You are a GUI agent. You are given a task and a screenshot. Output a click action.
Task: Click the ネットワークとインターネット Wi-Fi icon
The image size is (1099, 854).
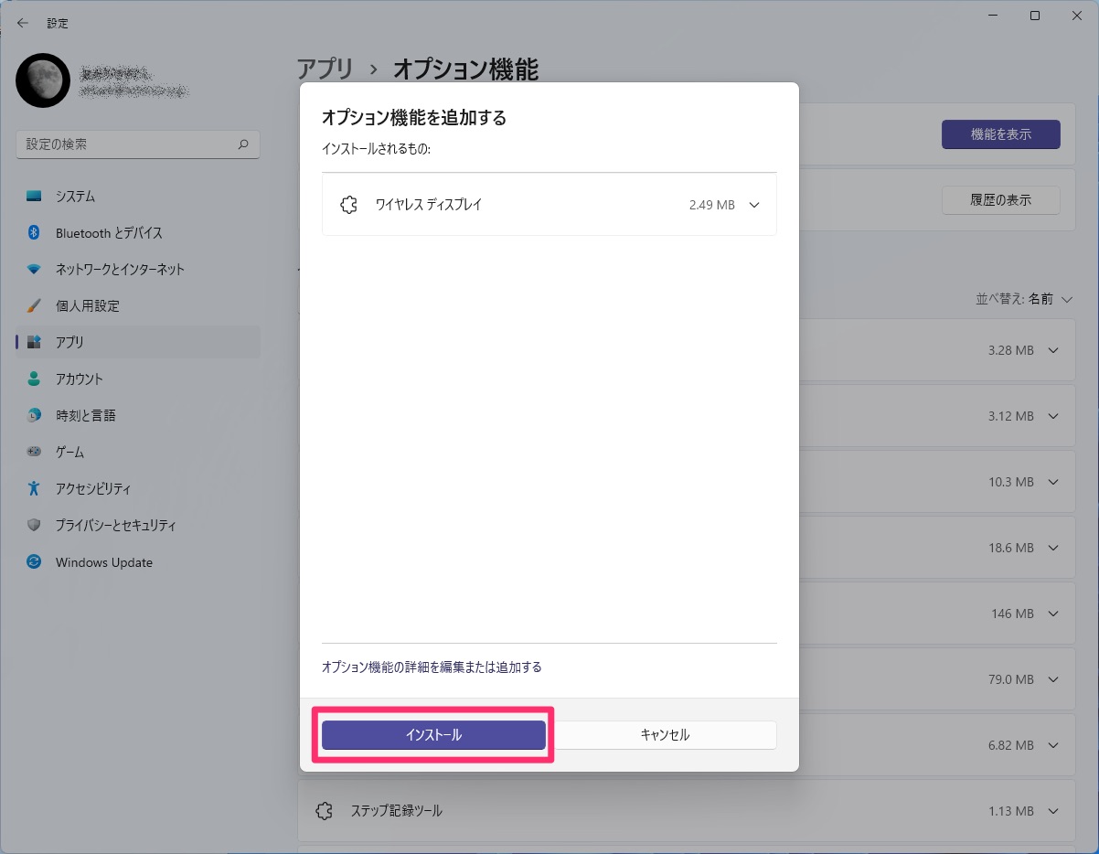point(34,270)
